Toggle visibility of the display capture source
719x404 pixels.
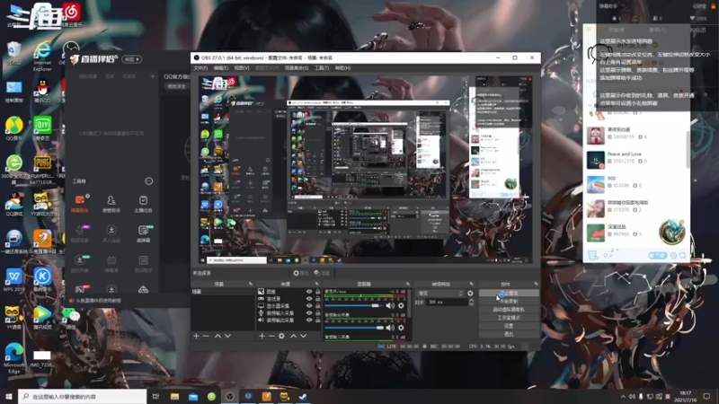point(309,305)
